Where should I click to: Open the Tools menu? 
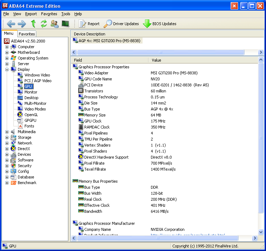(66, 14)
